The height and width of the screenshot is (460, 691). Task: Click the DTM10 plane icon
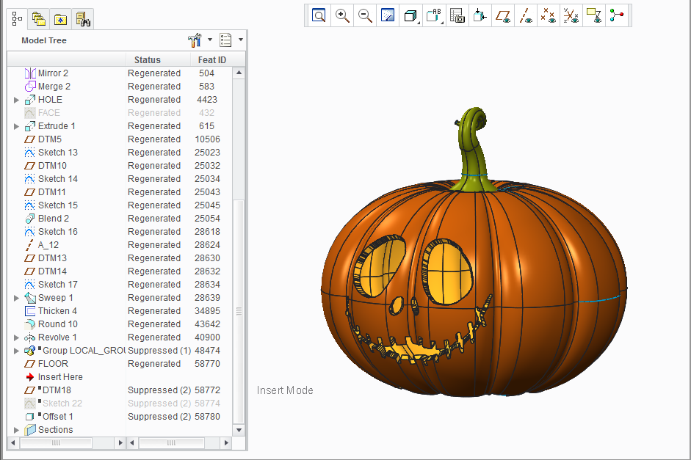29,166
